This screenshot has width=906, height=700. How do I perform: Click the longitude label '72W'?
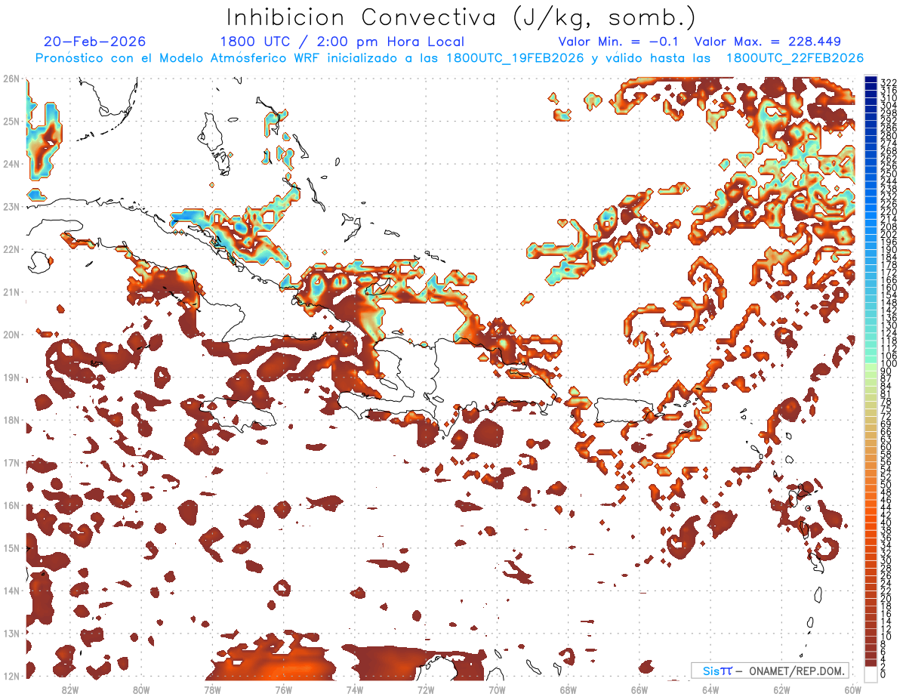pyautogui.click(x=426, y=689)
